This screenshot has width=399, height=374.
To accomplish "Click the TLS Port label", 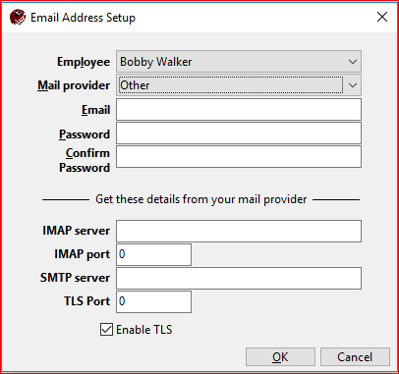I will pyautogui.click(x=86, y=301).
